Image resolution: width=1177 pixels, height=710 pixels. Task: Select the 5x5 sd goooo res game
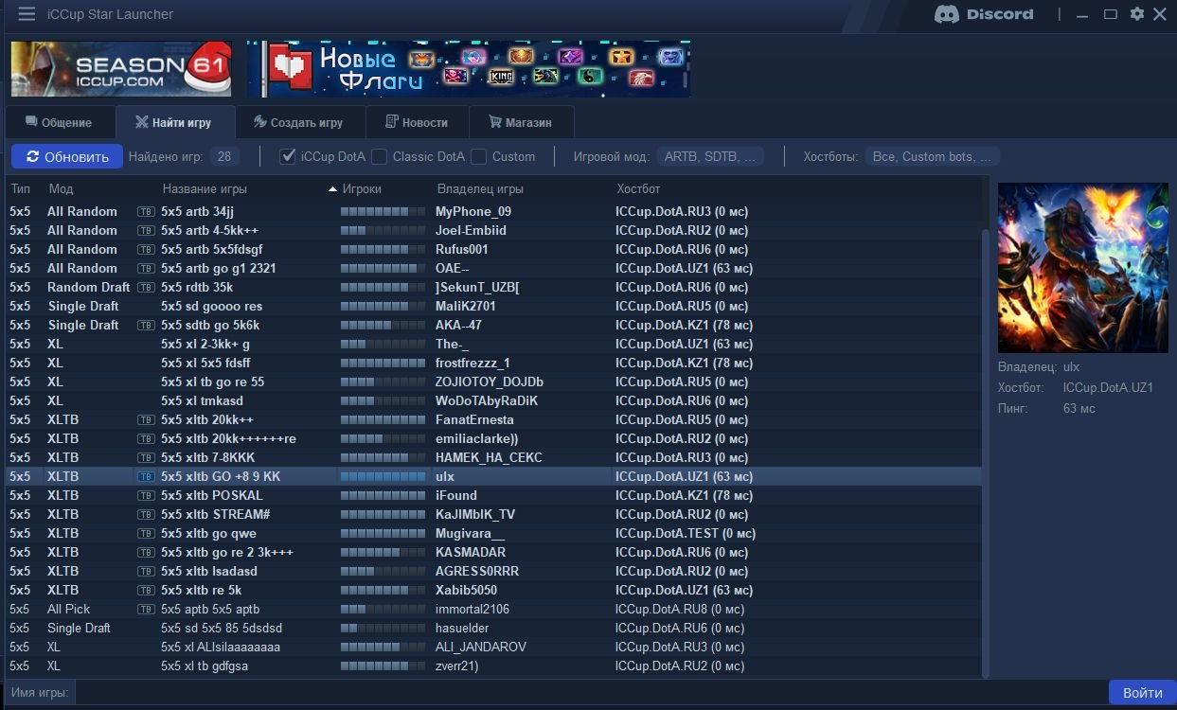pos(493,306)
